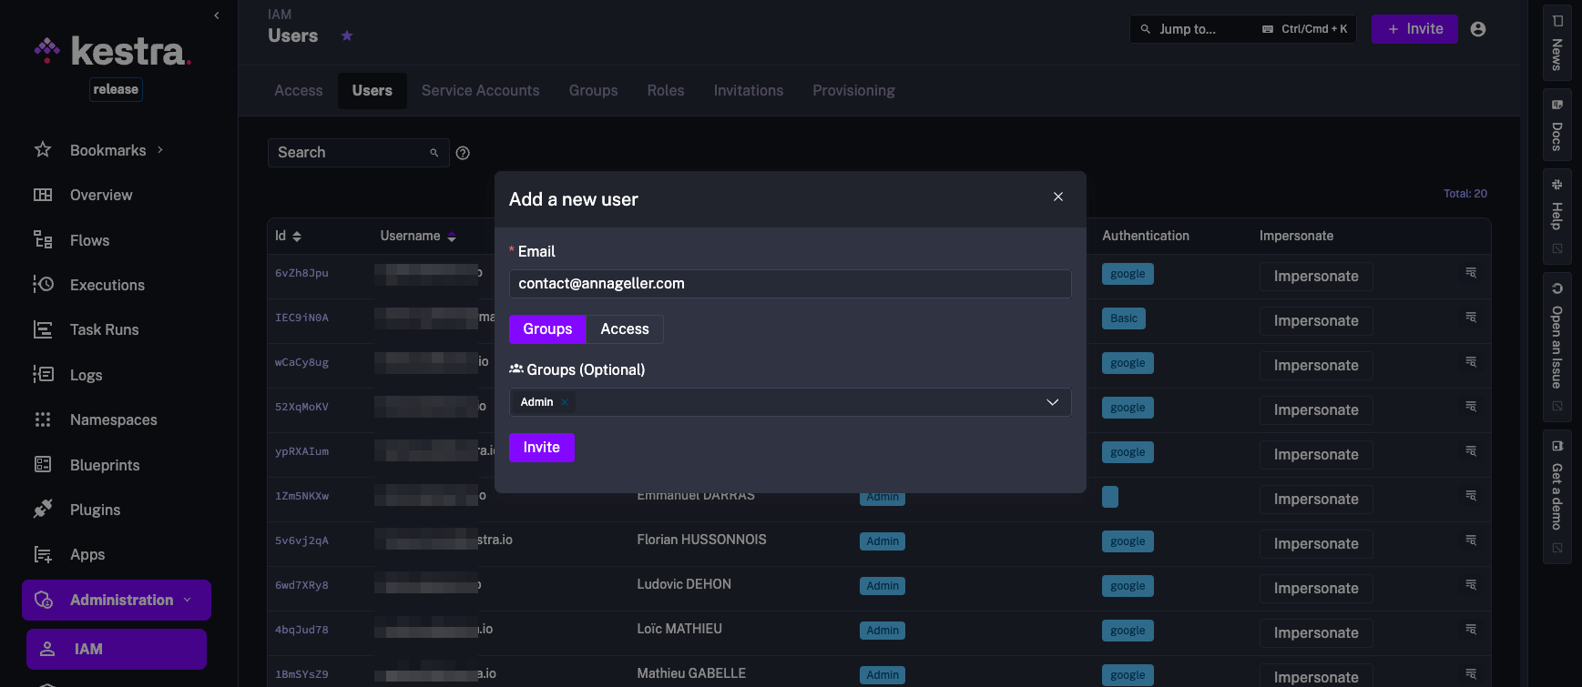Click the Blueprints icon in sidebar
Screen dimensions: 1582x687
coord(43,465)
